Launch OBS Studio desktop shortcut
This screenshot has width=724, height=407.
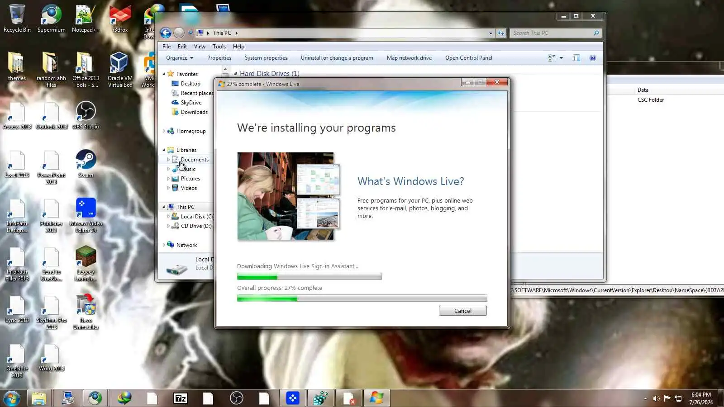86,115
